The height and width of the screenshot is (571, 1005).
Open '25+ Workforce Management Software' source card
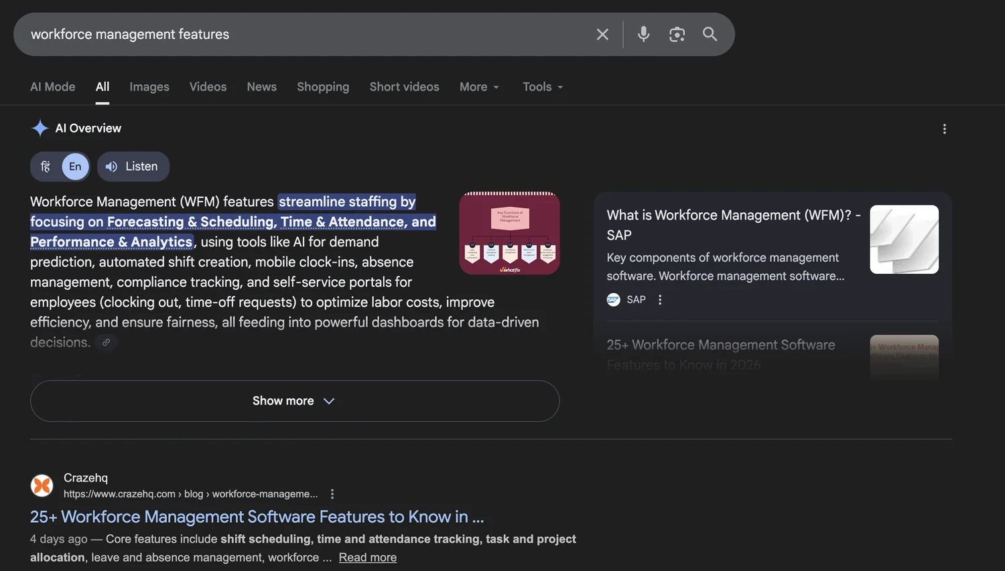tap(721, 354)
